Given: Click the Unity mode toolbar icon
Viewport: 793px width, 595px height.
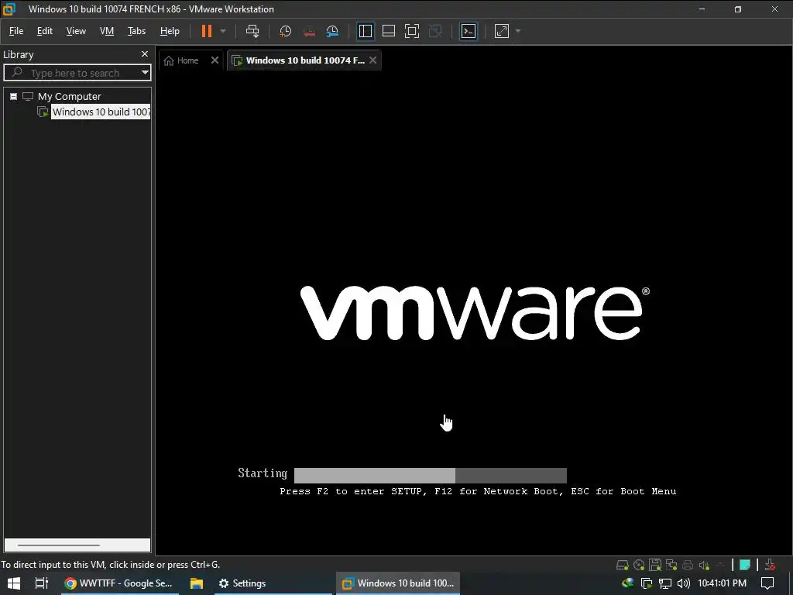Looking at the screenshot, I should click(435, 31).
